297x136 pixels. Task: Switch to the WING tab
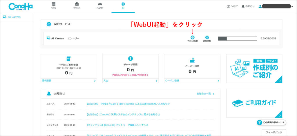(x=77, y=6)
